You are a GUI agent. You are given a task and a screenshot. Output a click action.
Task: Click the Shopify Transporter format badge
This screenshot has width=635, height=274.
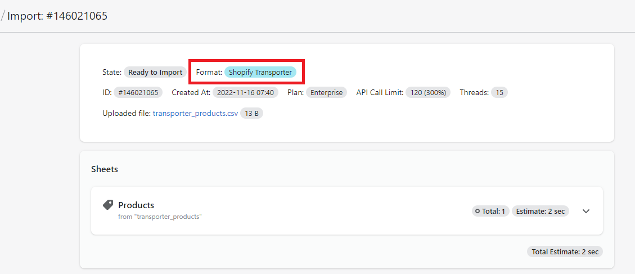[x=260, y=72]
